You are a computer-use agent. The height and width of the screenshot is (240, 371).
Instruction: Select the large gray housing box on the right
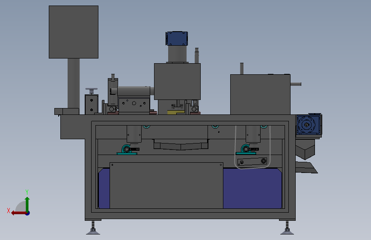[x=260, y=94]
